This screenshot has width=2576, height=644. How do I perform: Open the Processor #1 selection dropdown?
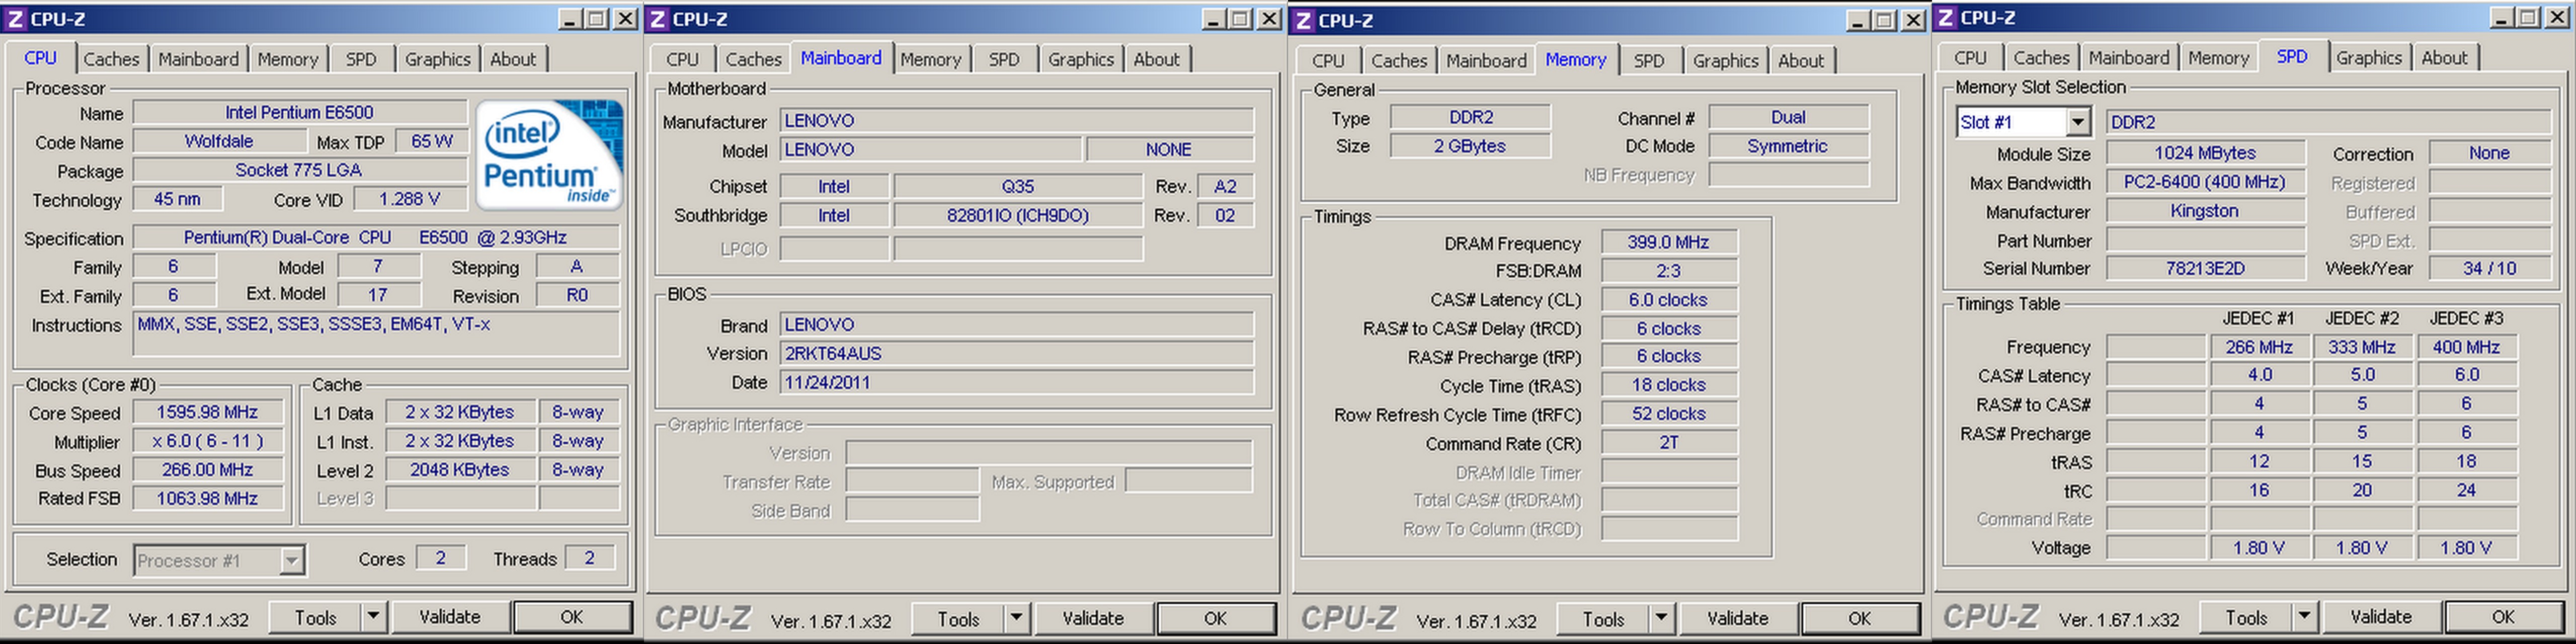coord(291,560)
